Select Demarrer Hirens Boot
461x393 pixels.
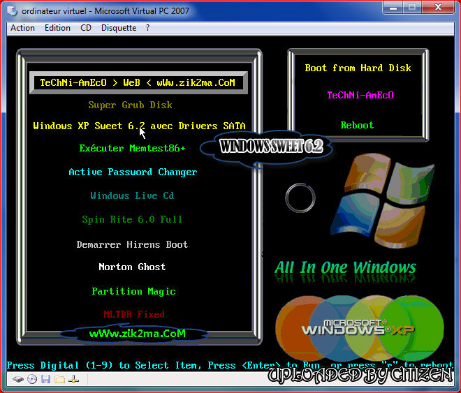(x=132, y=244)
